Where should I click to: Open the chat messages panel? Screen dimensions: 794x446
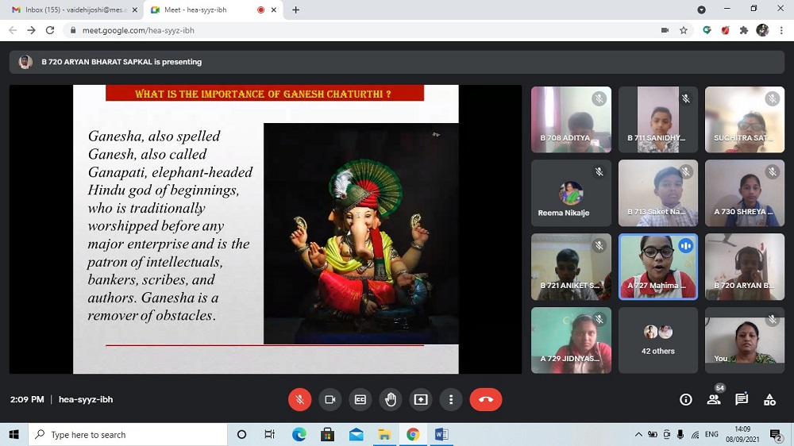pos(742,399)
